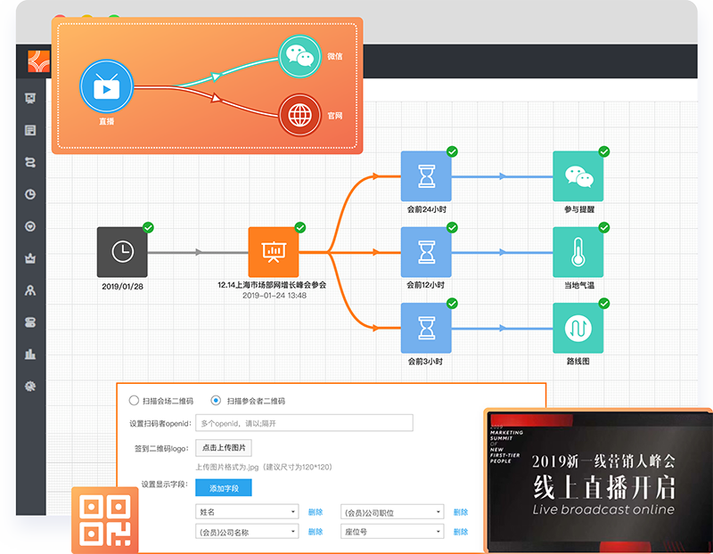Expand the (会员)公司名称 dropdown
713x554 pixels.
pyautogui.click(x=247, y=532)
